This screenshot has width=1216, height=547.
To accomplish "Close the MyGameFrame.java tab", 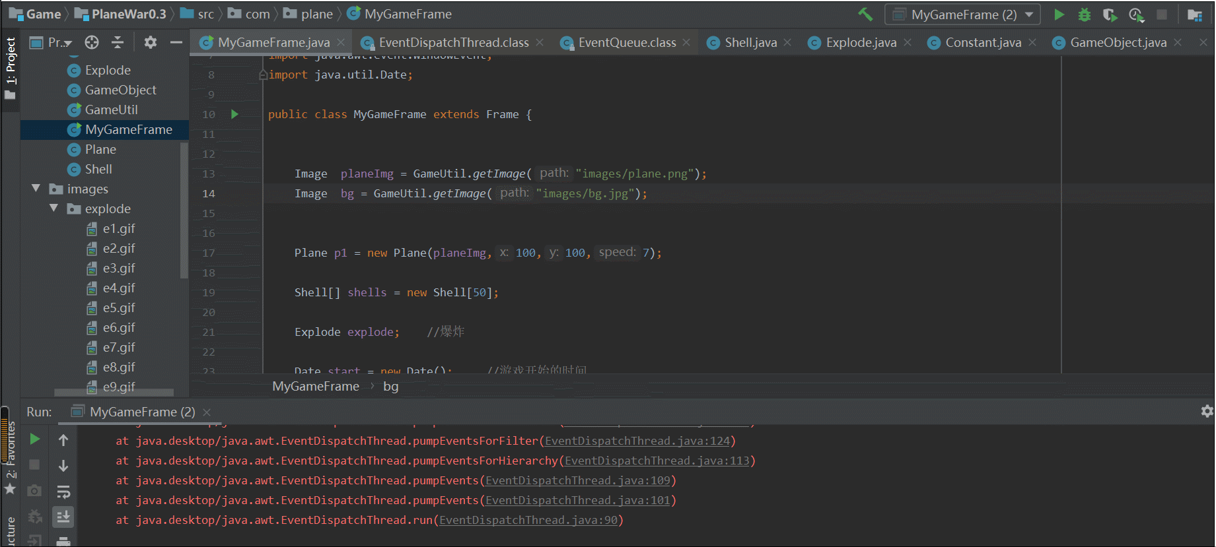I will pos(341,42).
